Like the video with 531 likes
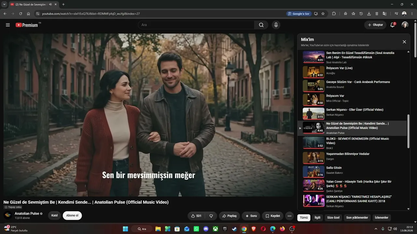 tap(196, 216)
